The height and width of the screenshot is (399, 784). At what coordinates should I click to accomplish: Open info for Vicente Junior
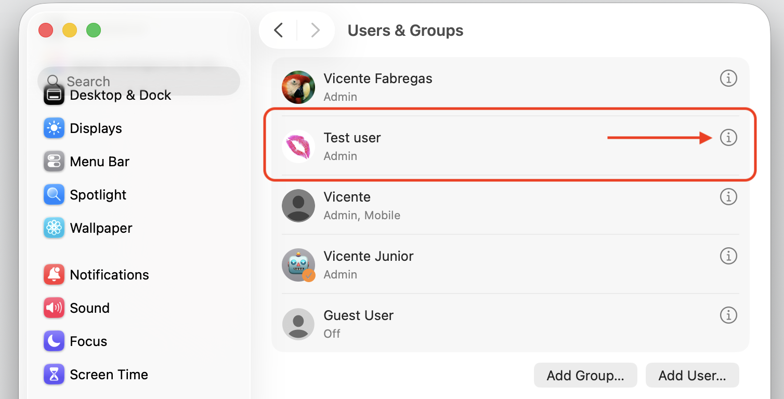point(728,256)
